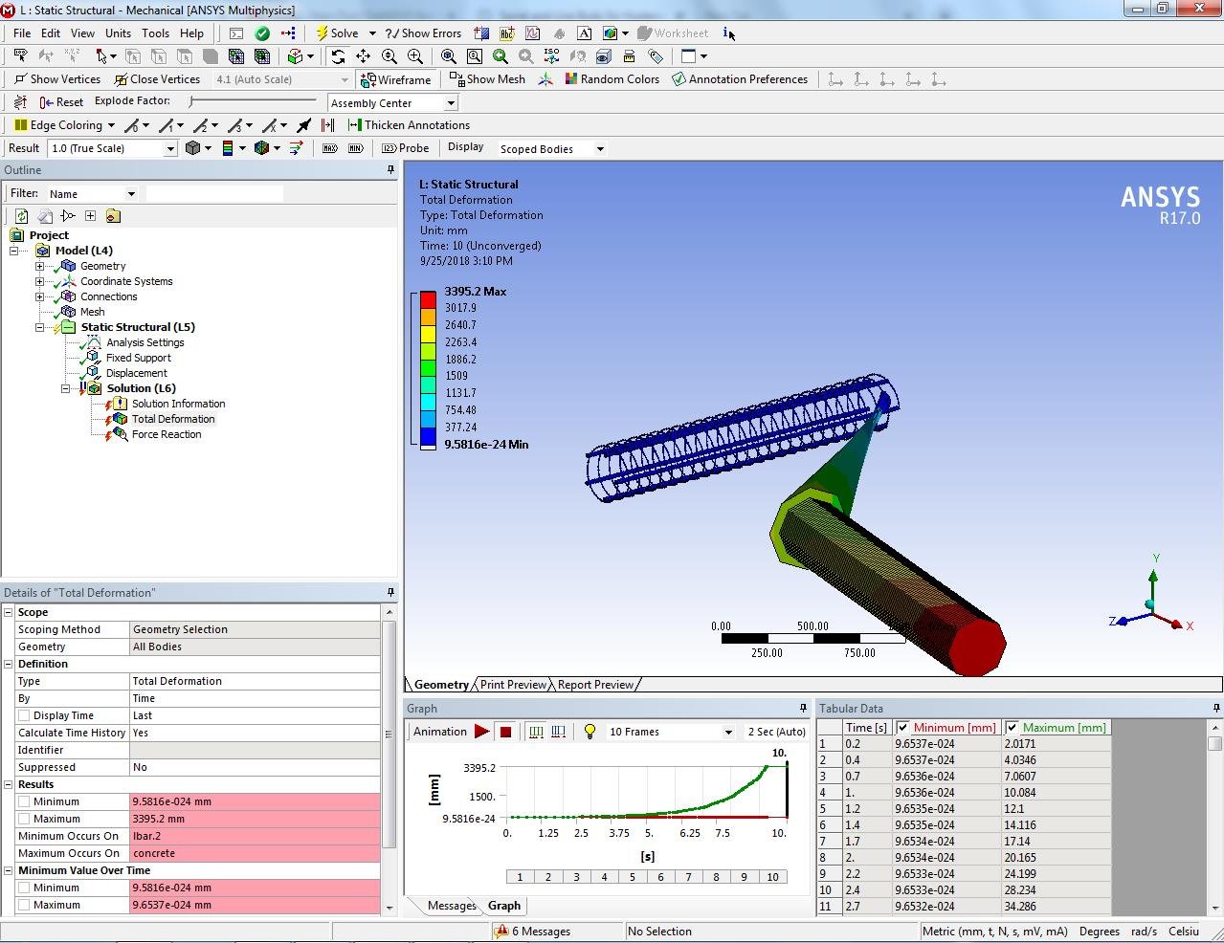
Task: Click the New Chart and Table icon
Action: click(533, 33)
